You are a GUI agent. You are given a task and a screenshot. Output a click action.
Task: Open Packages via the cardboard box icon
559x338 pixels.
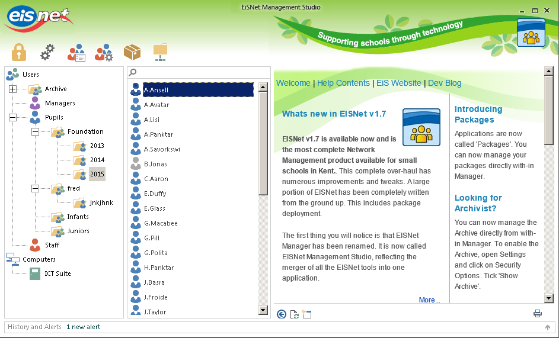pos(132,52)
